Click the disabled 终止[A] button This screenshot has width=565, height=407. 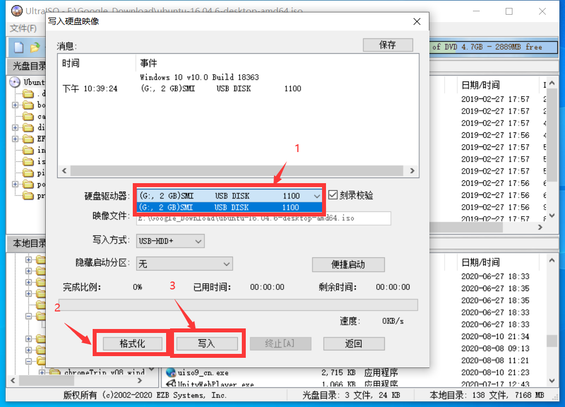tap(280, 344)
